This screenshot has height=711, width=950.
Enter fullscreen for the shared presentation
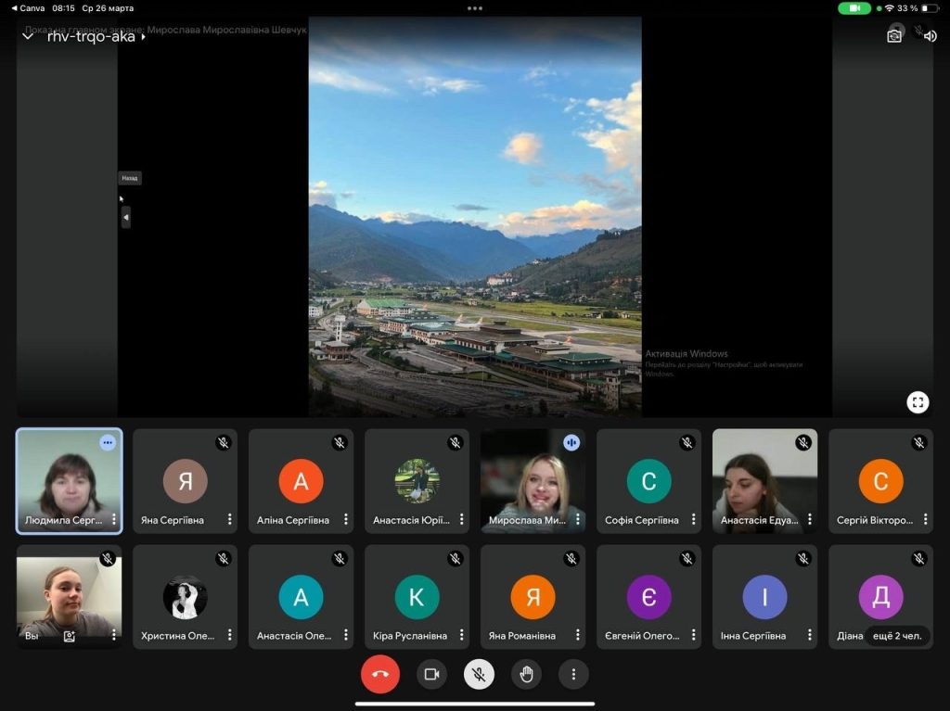click(918, 402)
